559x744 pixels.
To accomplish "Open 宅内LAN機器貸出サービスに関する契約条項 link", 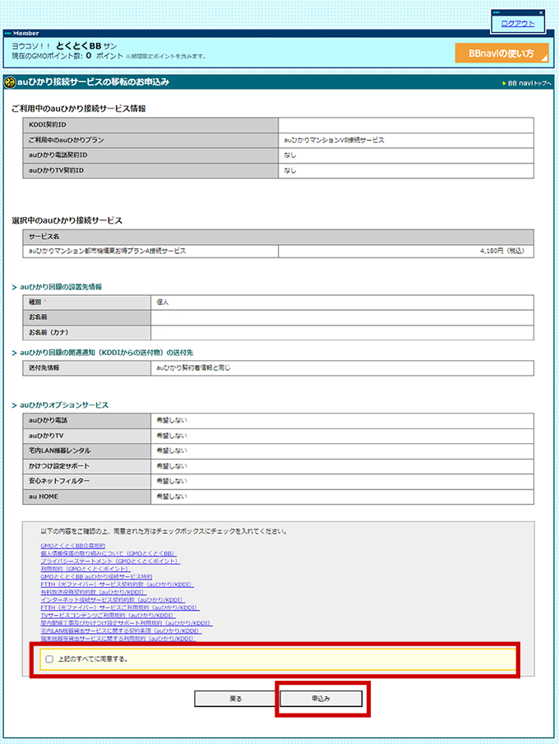I will pos(121,631).
